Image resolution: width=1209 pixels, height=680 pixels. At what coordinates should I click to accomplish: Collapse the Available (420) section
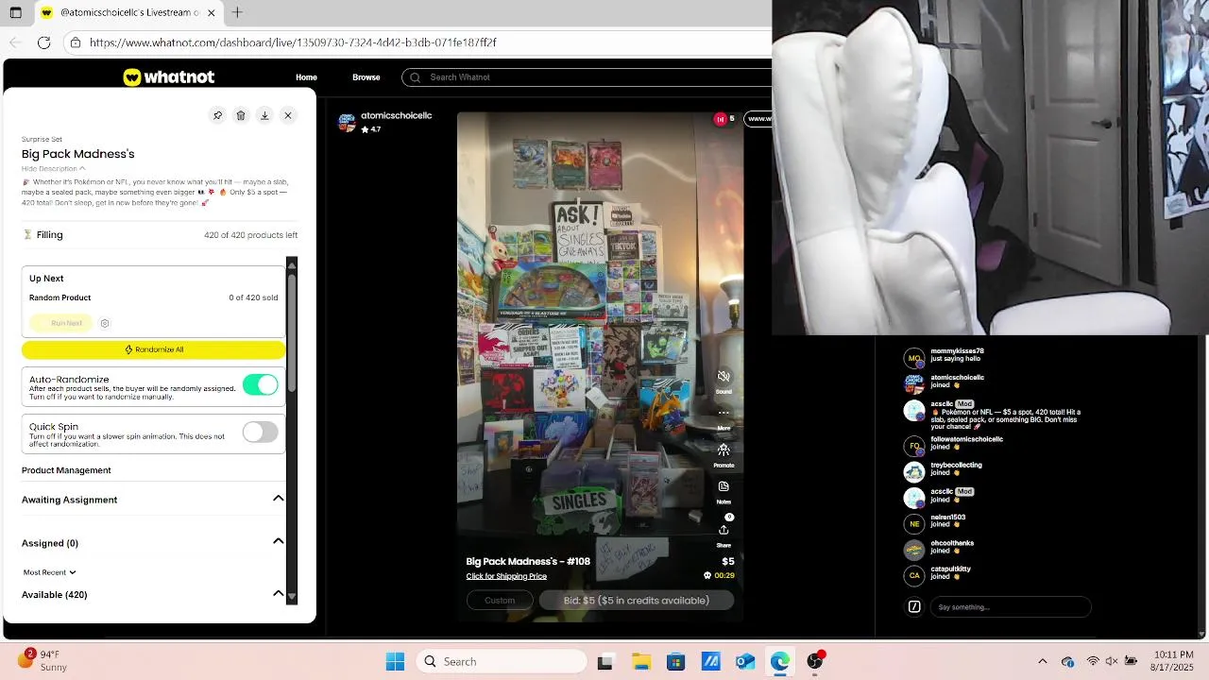click(279, 594)
